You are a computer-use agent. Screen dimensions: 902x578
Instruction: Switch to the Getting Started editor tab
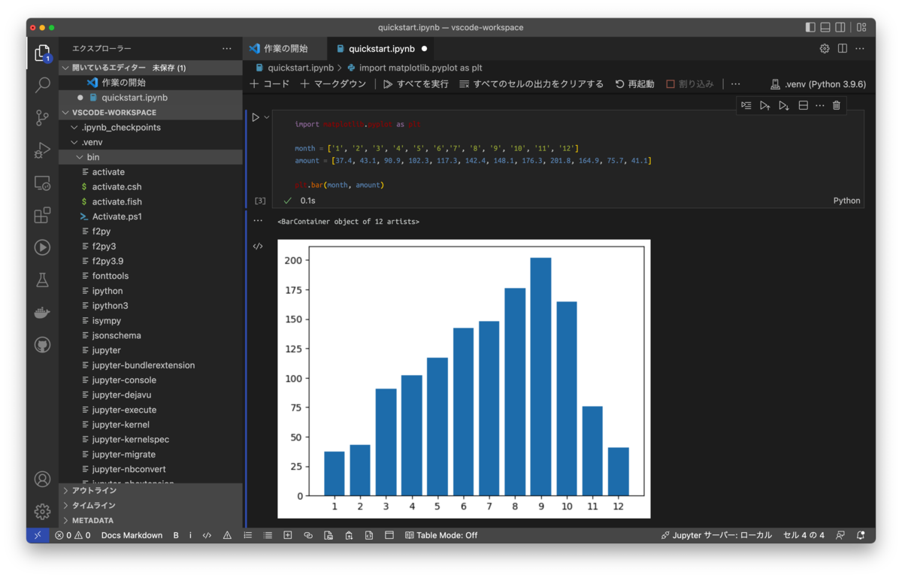[285, 48]
